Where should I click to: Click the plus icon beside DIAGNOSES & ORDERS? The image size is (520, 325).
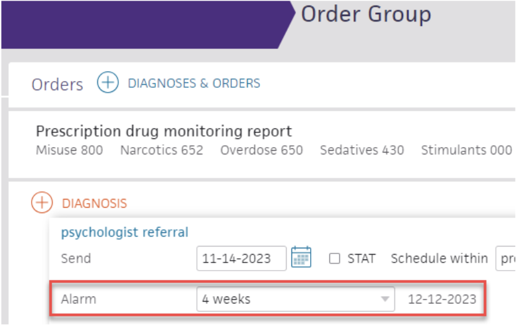pos(108,82)
